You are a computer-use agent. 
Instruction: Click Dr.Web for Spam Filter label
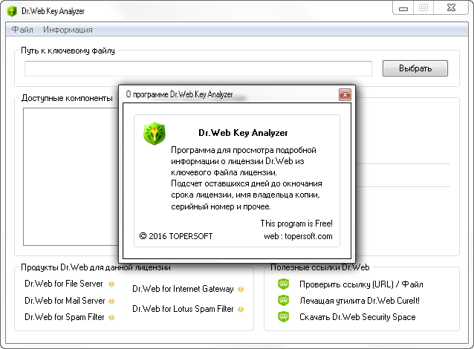coord(65,317)
